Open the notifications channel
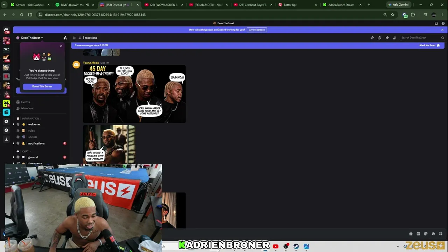The height and width of the screenshot is (252, 448). click(41, 143)
